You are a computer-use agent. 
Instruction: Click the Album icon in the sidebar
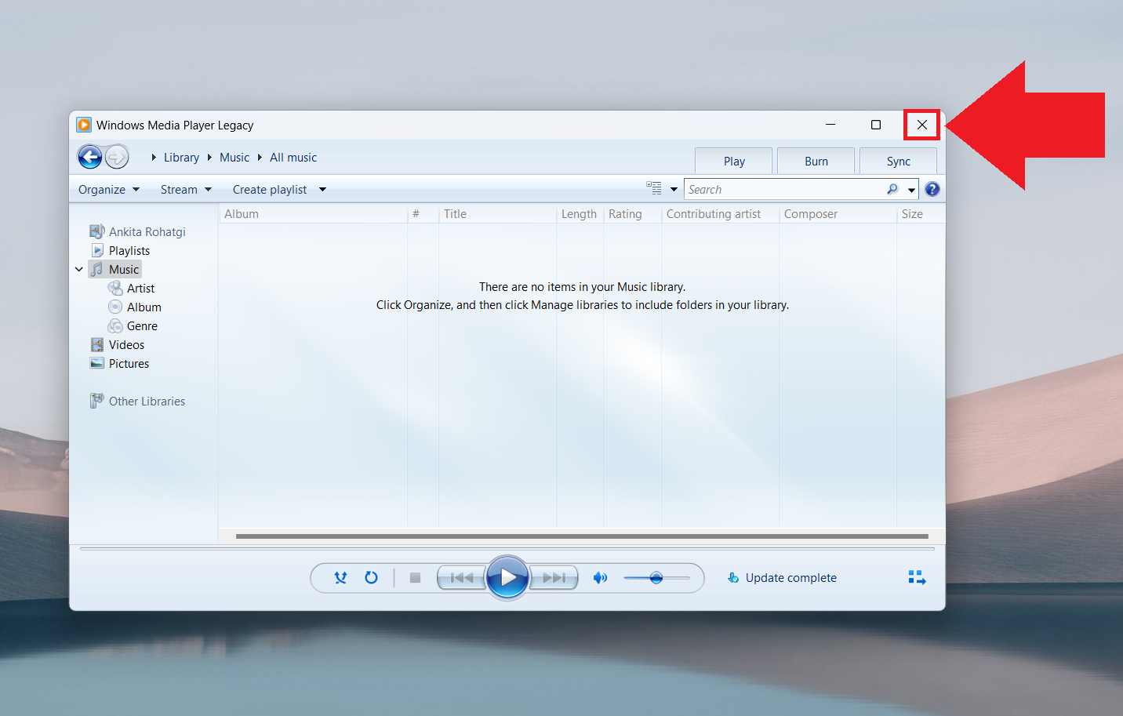[x=116, y=307]
